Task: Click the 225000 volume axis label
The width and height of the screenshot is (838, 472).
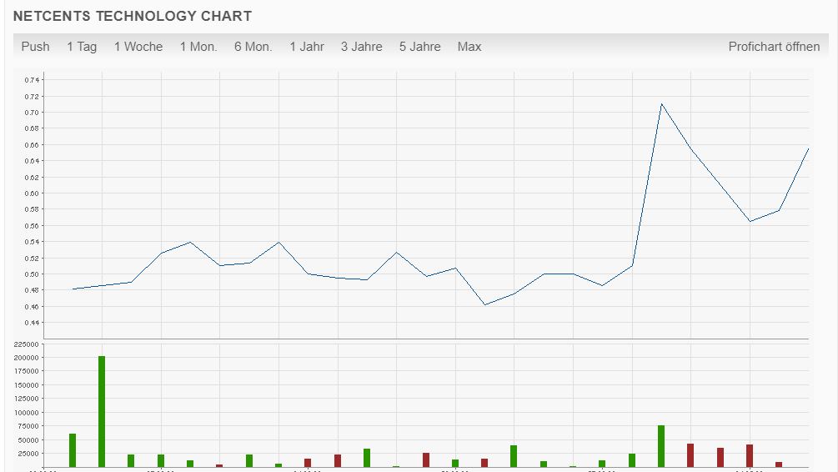Action: coord(26,344)
